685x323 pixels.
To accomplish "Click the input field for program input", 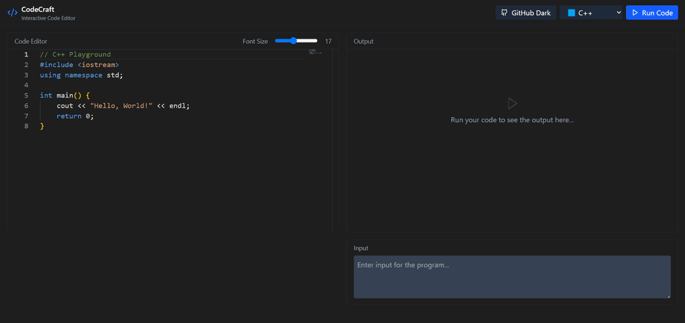I will point(512,277).
